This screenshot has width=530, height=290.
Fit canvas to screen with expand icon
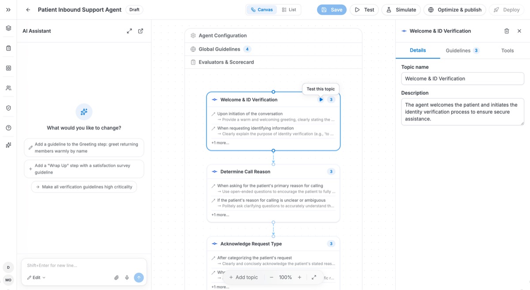coord(314,277)
